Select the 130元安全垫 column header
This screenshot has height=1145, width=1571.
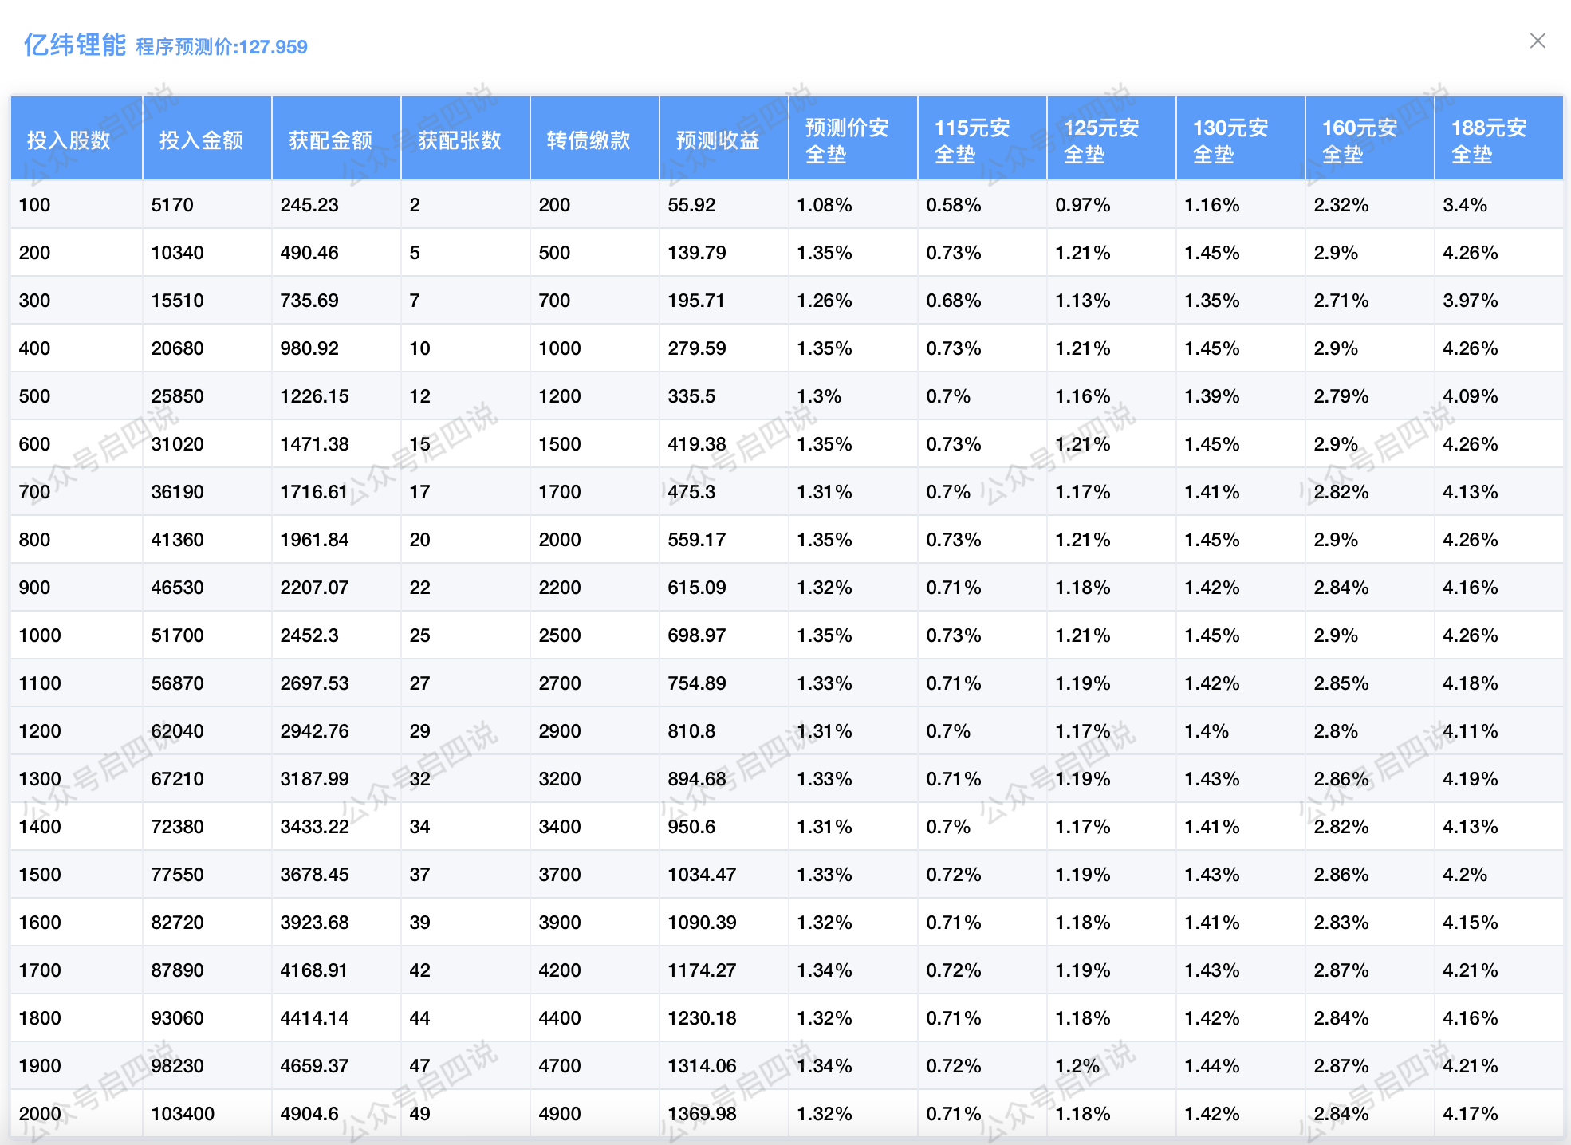pyautogui.click(x=1231, y=140)
